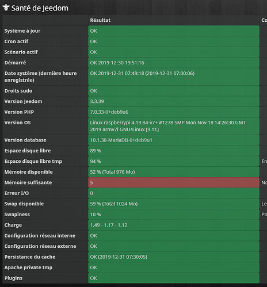
Task: Select the Système à jour OK result cell
Action: [174, 30]
